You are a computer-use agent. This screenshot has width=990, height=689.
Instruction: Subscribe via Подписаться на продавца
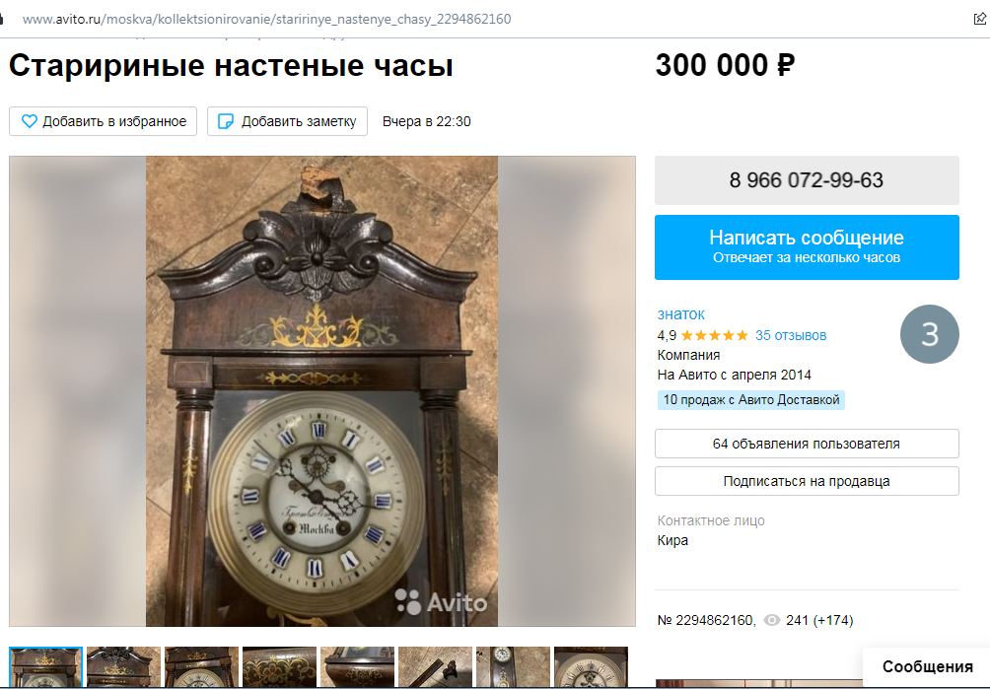coord(807,481)
